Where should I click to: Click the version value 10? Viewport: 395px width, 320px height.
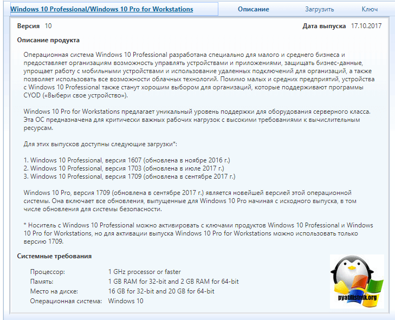click(x=48, y=26)
